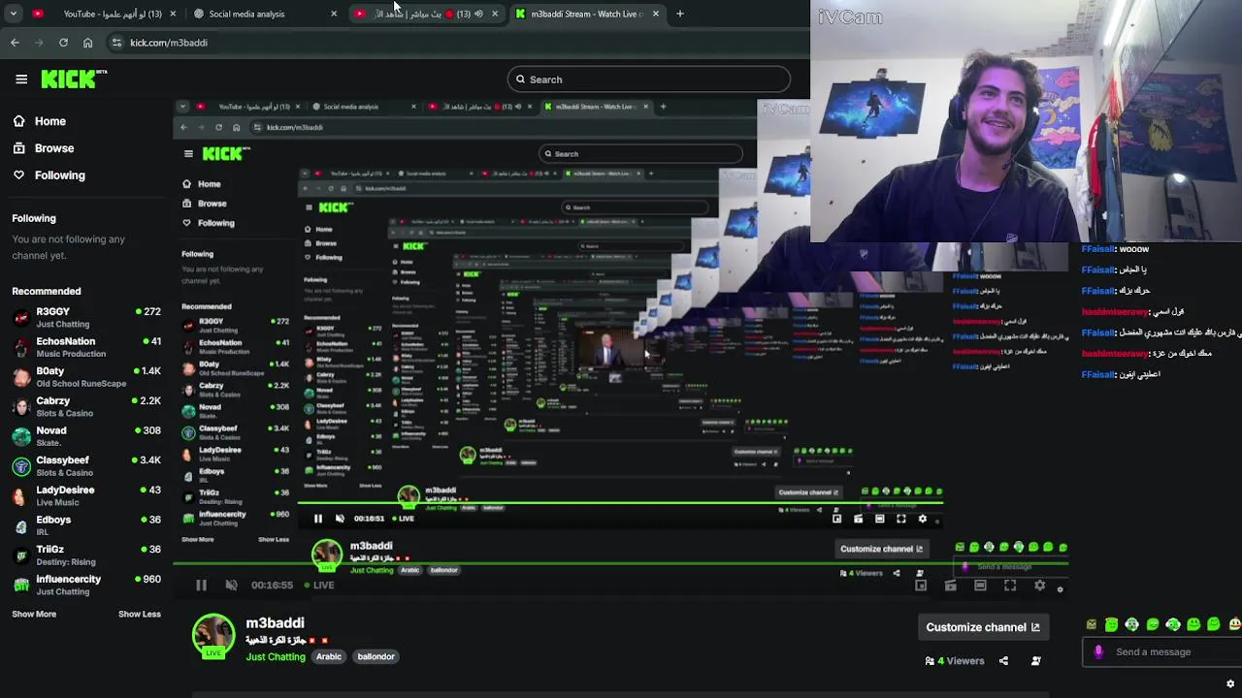Open site information icon in address bar
This screenshot has height=698, width=1242.
[116, 43]
